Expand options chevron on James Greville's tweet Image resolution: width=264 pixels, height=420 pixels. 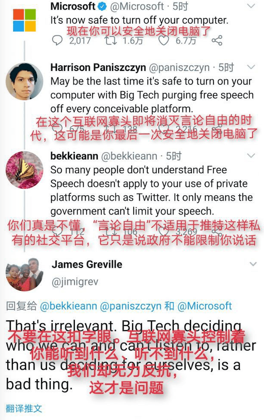click(253, 264)
